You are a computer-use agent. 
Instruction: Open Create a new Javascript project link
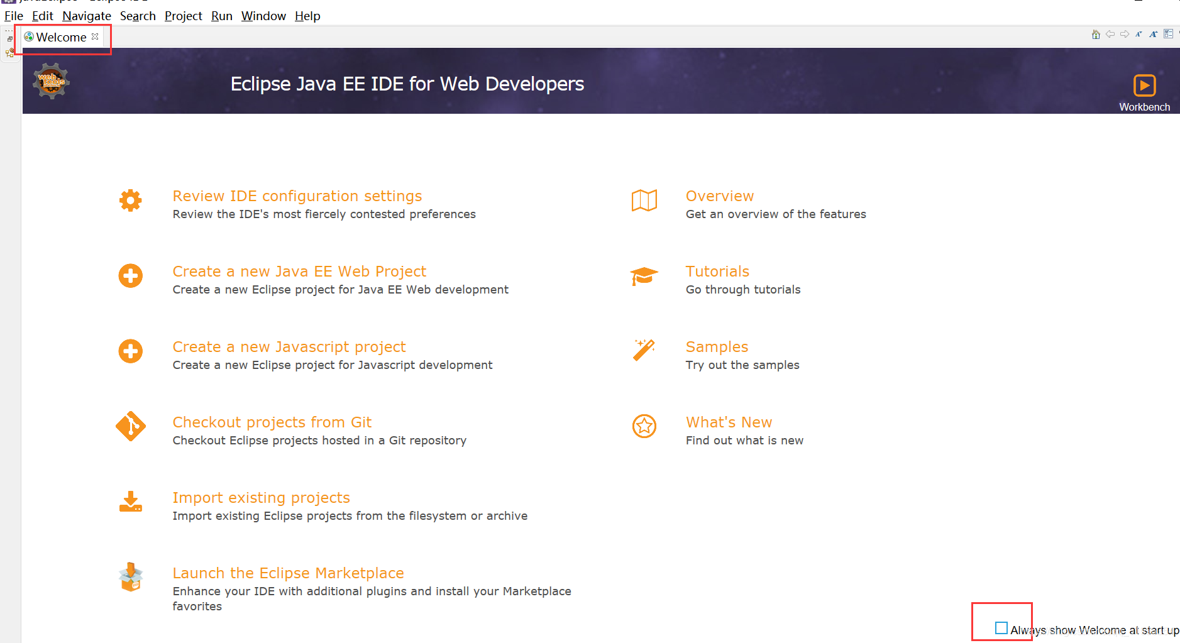(289, 347)
